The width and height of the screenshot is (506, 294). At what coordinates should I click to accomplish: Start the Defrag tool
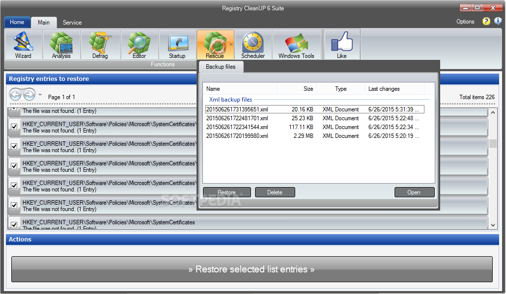[100, 45]
